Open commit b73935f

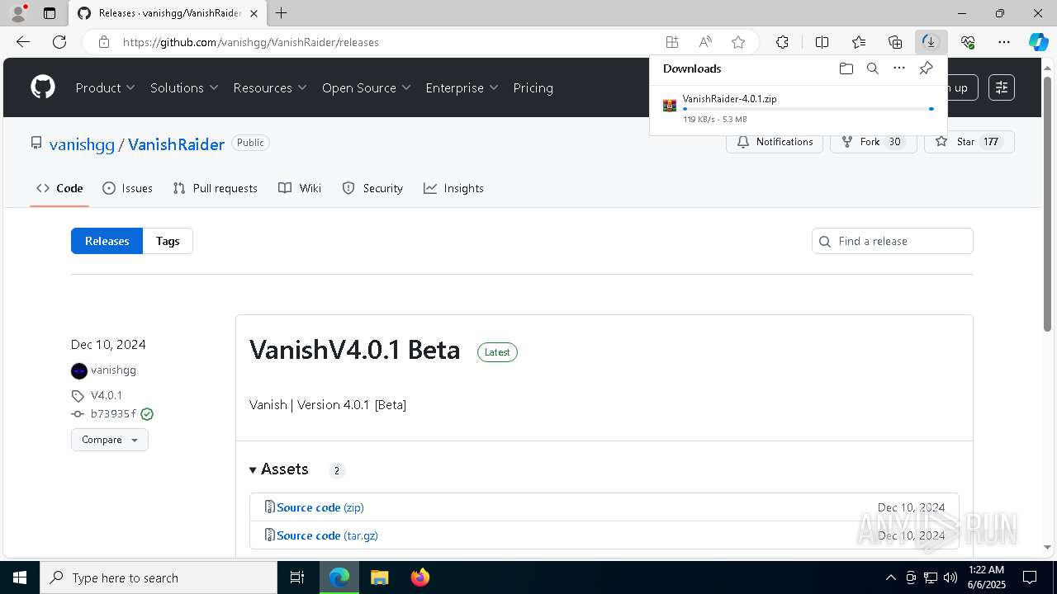[x=113, y=414]
